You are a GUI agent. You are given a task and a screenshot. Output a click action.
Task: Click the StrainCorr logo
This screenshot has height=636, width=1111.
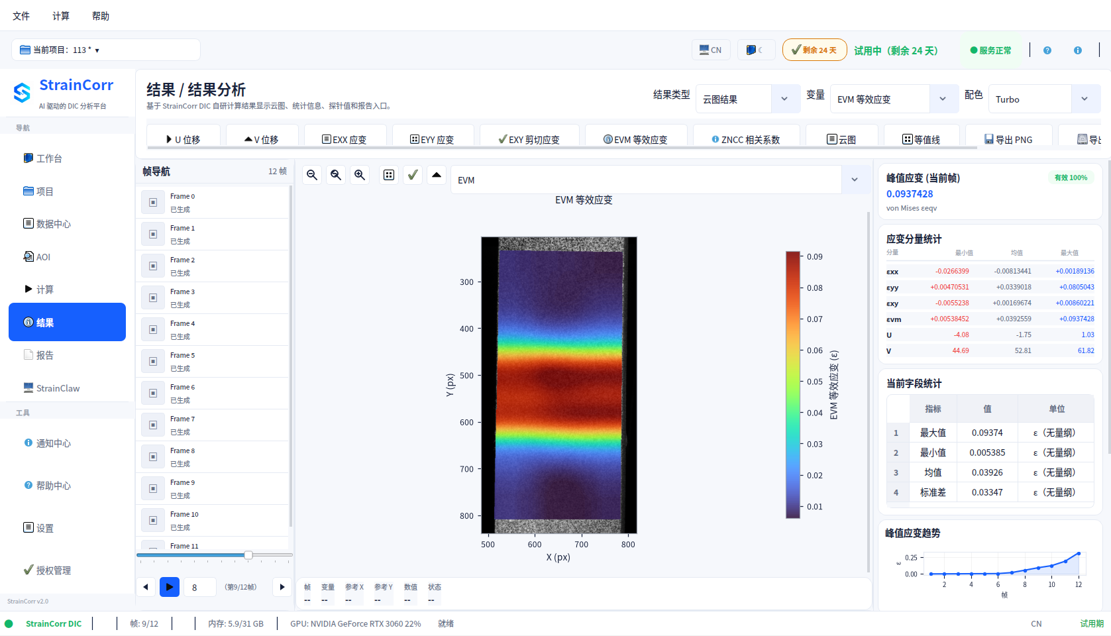pyautogui.click(x=23, y=93)
